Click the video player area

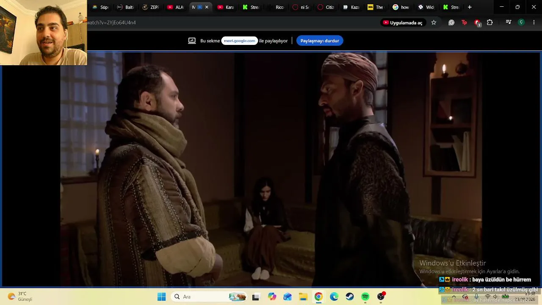(271, 169)
